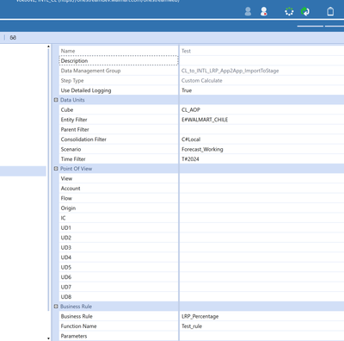The width and height of the screenshot is (344, 341).
Task: Collapse the Point Of View section
Action: [56, 169]
